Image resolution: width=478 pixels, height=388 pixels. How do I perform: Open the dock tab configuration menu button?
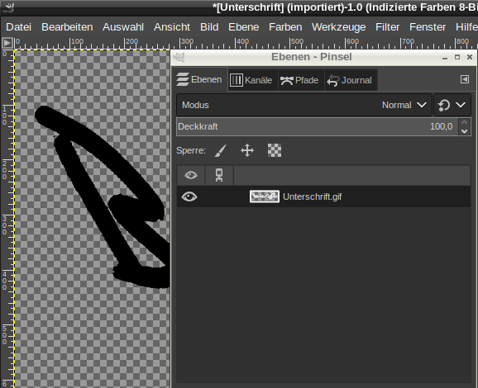coord(465,79)
